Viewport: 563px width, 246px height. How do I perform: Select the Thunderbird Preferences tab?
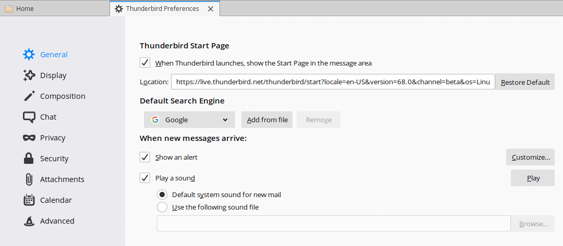coord(165,9)
